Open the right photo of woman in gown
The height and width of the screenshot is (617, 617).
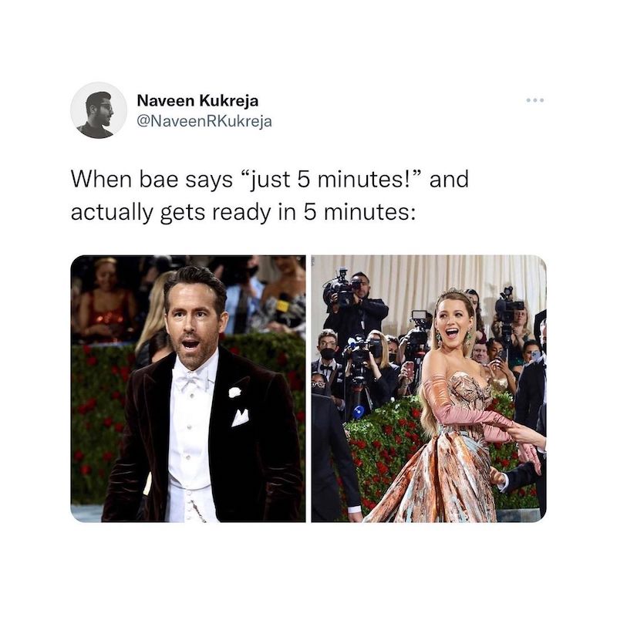click(429, 389)
